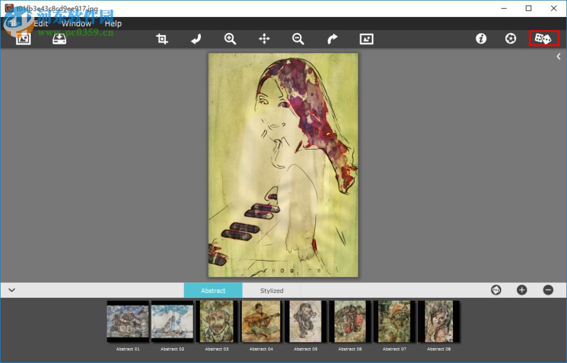Open the info panel

[x=481, y=39]
